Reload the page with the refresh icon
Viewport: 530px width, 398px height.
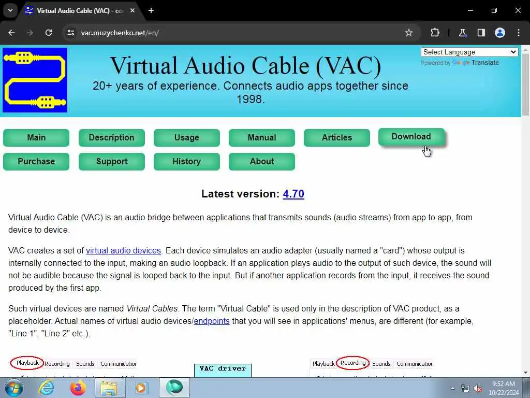(x=49, y=33)
